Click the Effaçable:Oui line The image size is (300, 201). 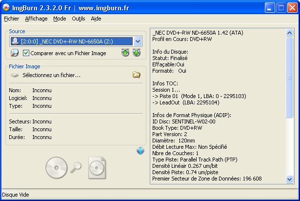168,64
